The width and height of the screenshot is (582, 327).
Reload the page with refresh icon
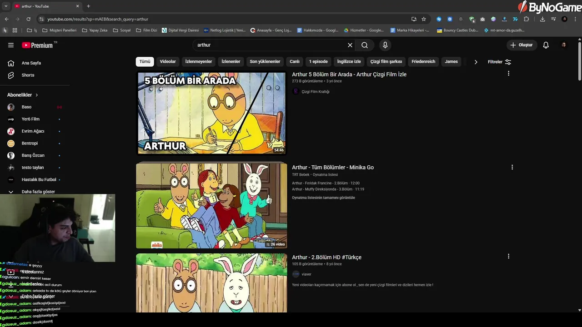[x=28, y=19]
